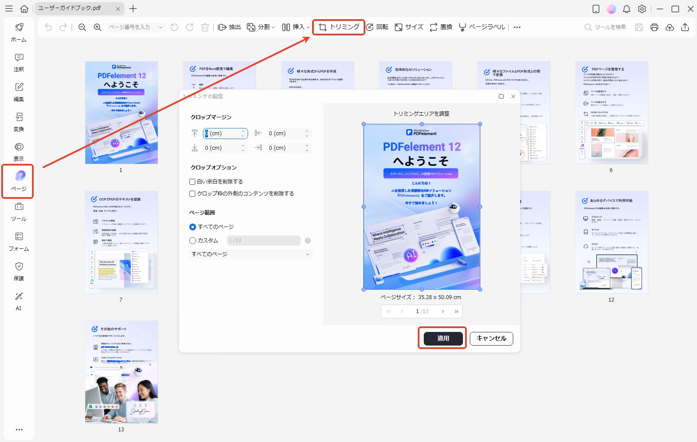The height and width of the screenshot is (442, 697).
Task: Click the 適用 (Apply) button
Action: point(442,338)
